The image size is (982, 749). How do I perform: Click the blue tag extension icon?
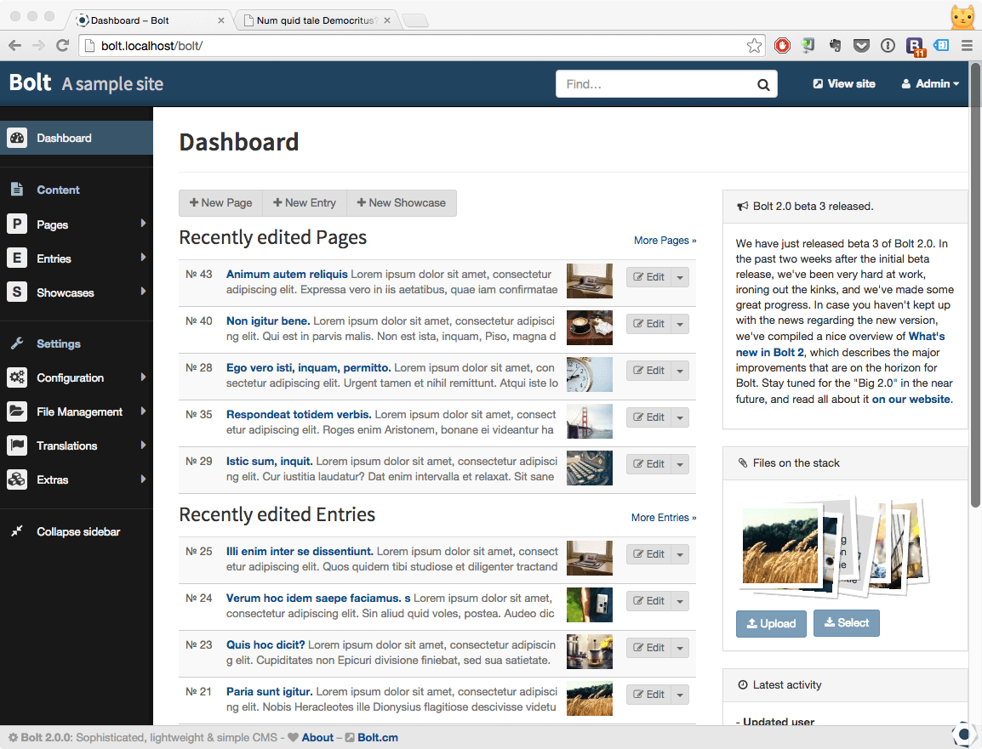click(x=941, y=46)
